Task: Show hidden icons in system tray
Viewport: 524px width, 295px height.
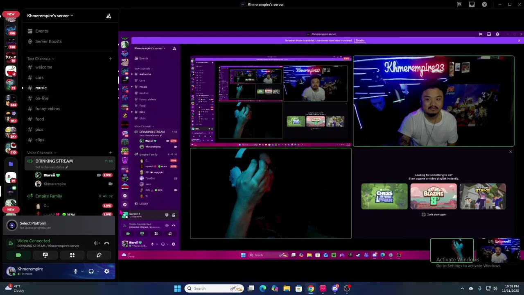Action: point(462,288)
